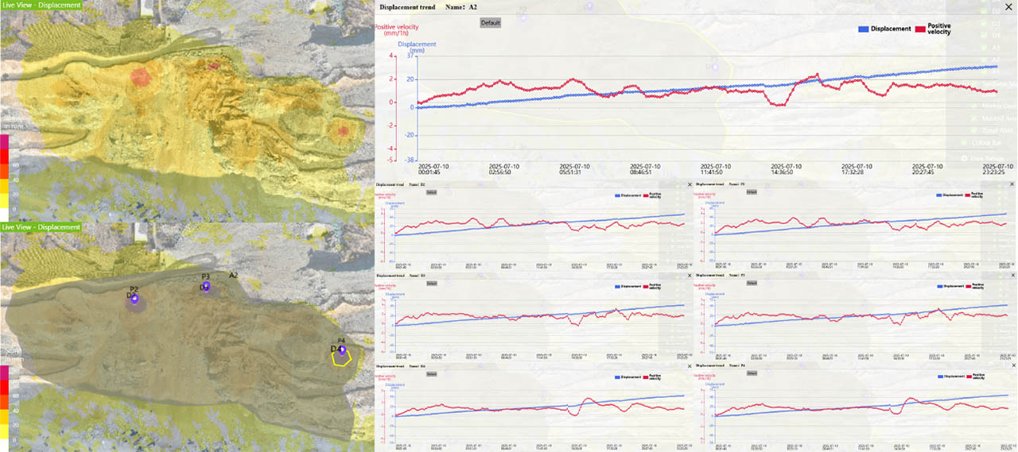Screen dimensions: 1018x452
Task: Click the upper Live View - Displacement label
Action: point(41,5)
